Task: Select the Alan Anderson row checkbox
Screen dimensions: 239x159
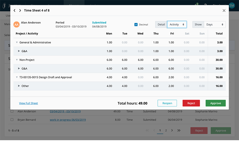Action: (x=12, y=112)
